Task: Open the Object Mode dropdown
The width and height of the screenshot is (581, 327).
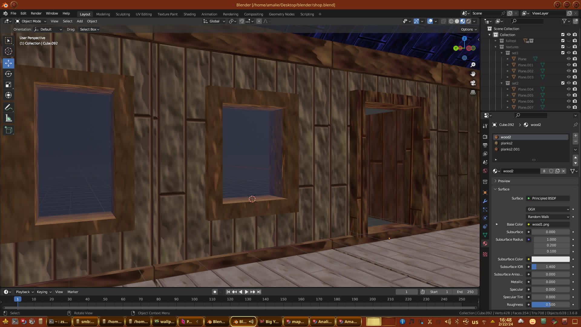Action: 31,21
